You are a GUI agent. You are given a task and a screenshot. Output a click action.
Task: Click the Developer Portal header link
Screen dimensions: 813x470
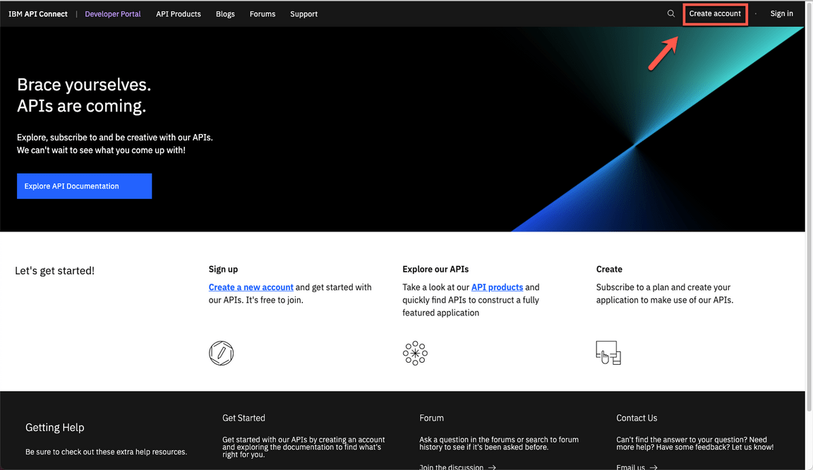(113, 14)
